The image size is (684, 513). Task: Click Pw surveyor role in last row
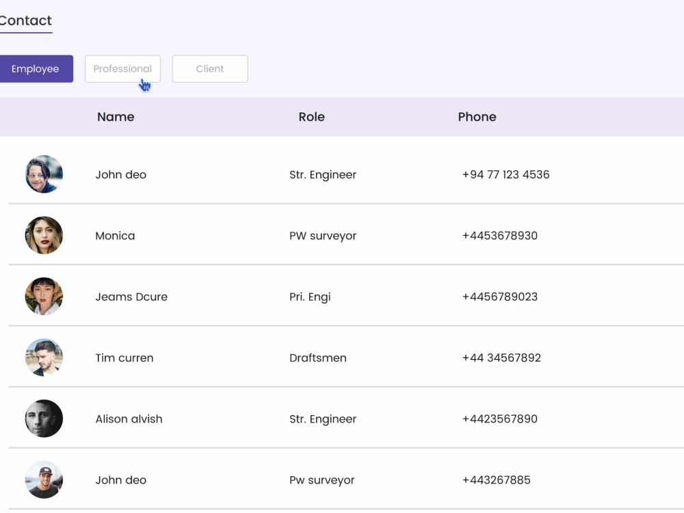(x=322, y=480)
